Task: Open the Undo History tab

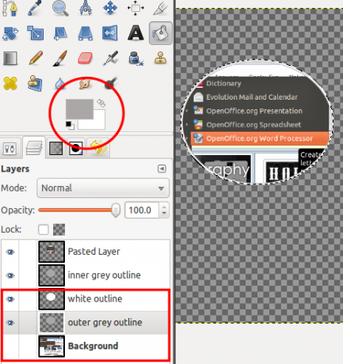Action: [x=98, y=148]
